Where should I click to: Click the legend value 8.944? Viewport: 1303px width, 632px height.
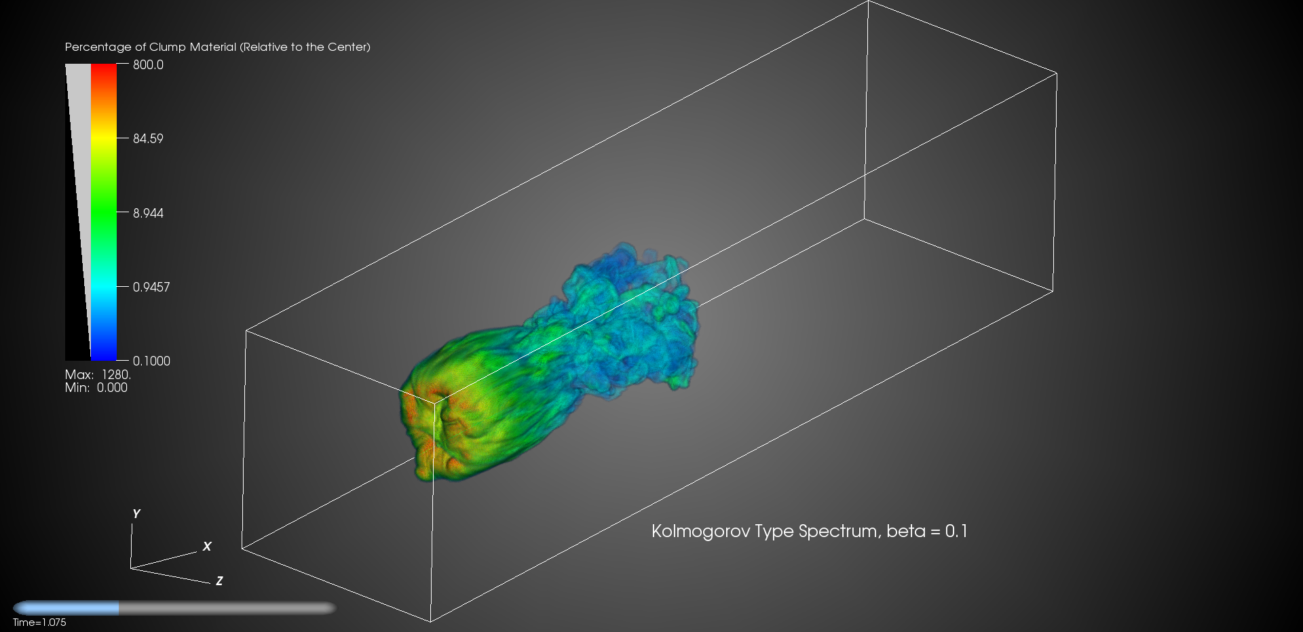click(x=148, y=213)
